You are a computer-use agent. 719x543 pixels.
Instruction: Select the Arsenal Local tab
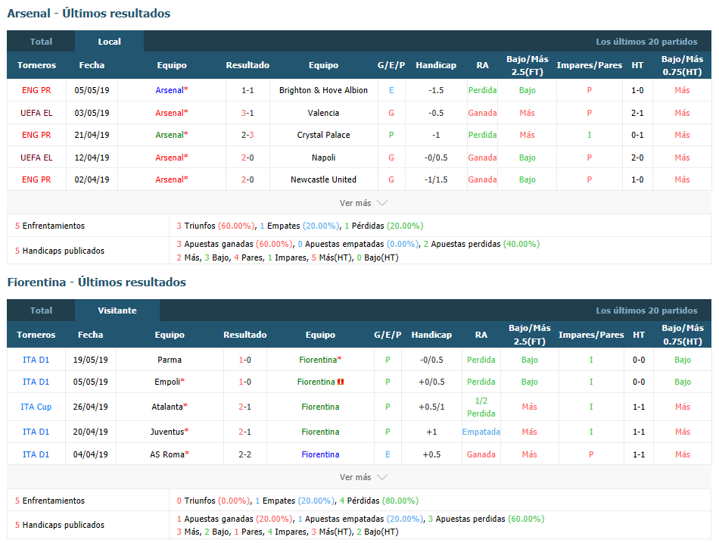(109, 42)
